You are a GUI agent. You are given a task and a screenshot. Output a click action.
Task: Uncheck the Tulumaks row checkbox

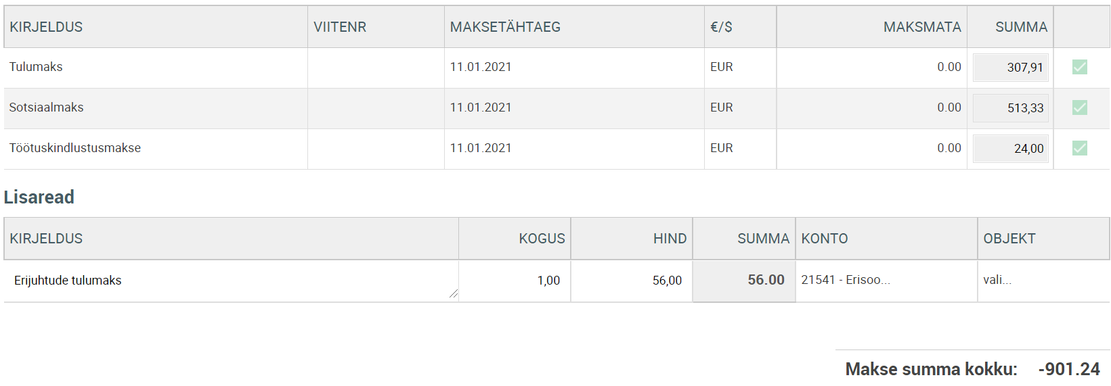[x=1080, y=67]
